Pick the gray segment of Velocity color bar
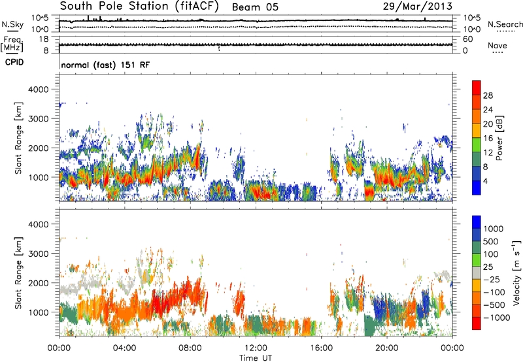523x362 pixels. click(477, 272)
